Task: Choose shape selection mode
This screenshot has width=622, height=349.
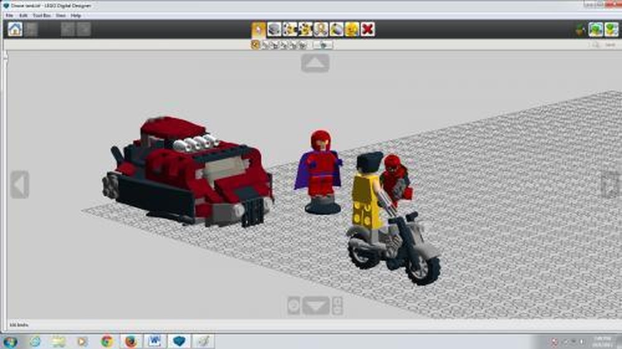Action: click(x=293, y=45)
